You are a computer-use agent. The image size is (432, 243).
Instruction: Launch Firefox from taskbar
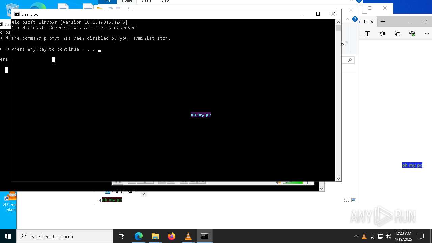click(171, 236)
